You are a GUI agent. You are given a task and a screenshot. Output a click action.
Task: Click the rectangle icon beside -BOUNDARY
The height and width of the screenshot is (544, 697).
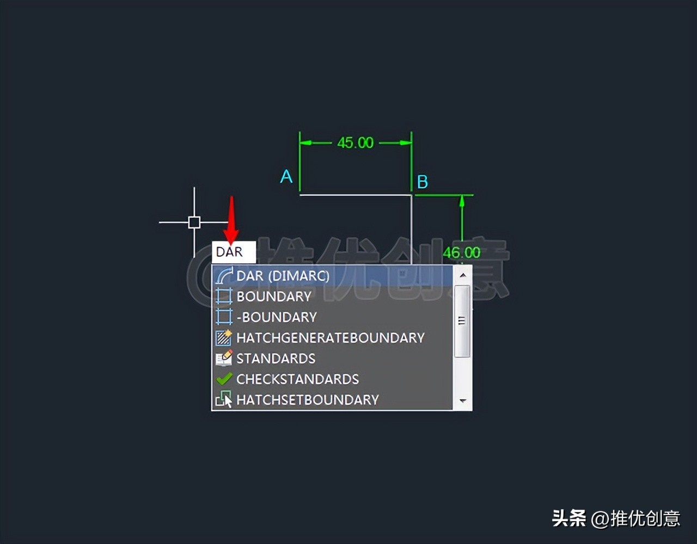[x=224, y=317]
